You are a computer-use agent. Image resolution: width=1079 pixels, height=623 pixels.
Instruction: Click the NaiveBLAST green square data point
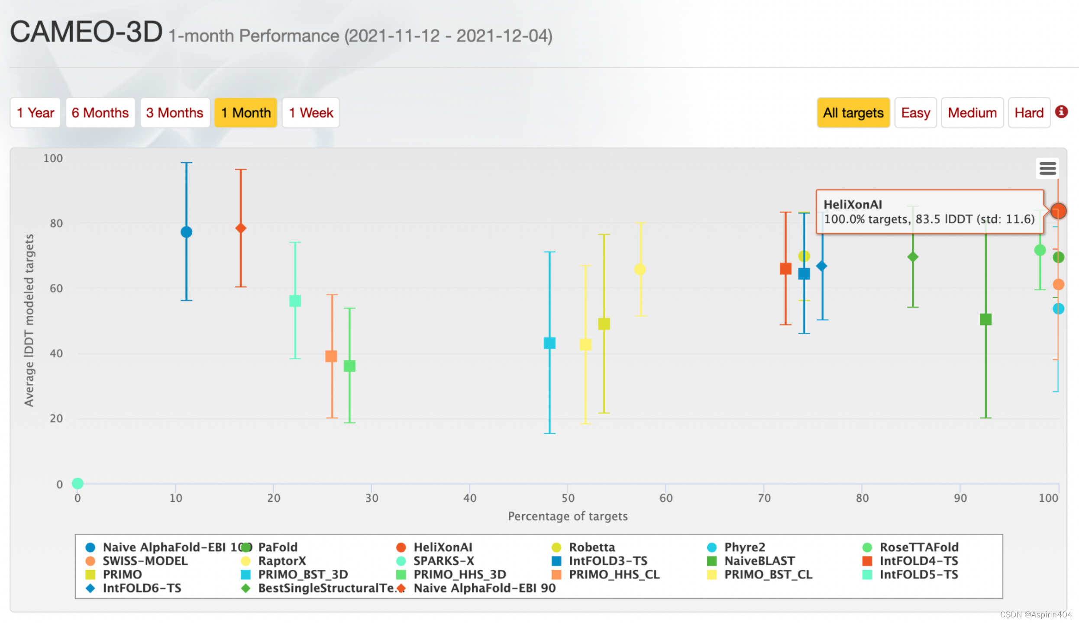(985, 319)
